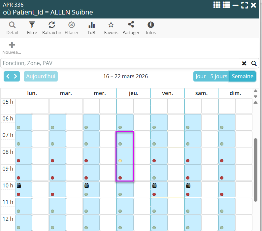Click the Fonction, Zone, PAV search field

point(119,63)
